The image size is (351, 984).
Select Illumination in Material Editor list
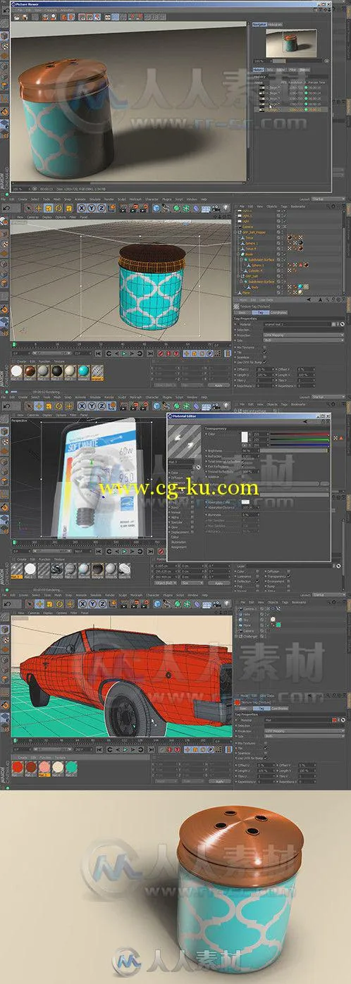tap(179, 542)
